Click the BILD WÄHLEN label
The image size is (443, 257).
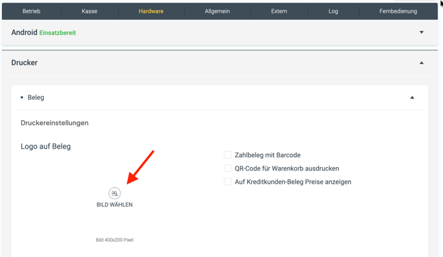coord(114,204)
